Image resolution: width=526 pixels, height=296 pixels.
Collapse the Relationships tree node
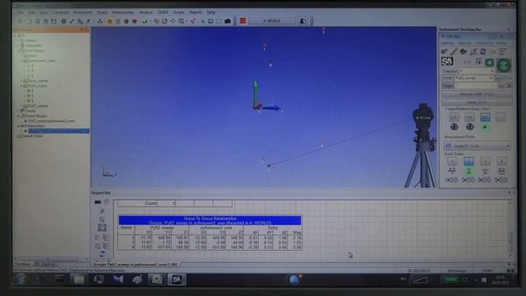[x=18, y=126]
